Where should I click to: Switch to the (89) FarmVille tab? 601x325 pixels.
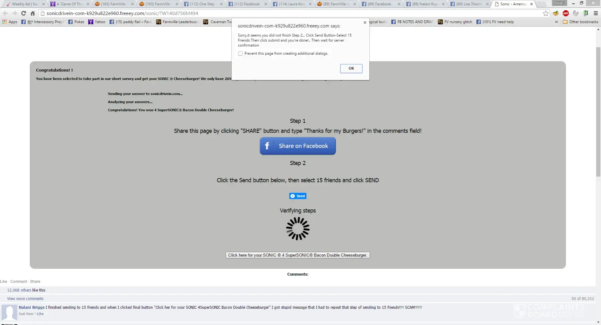(x=336, y=4)
